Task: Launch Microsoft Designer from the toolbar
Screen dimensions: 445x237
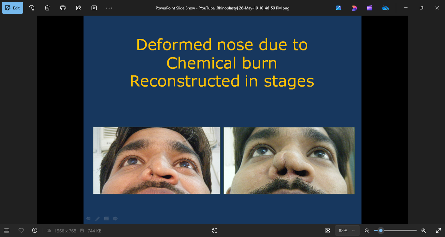Action: (x=354, y=8)
